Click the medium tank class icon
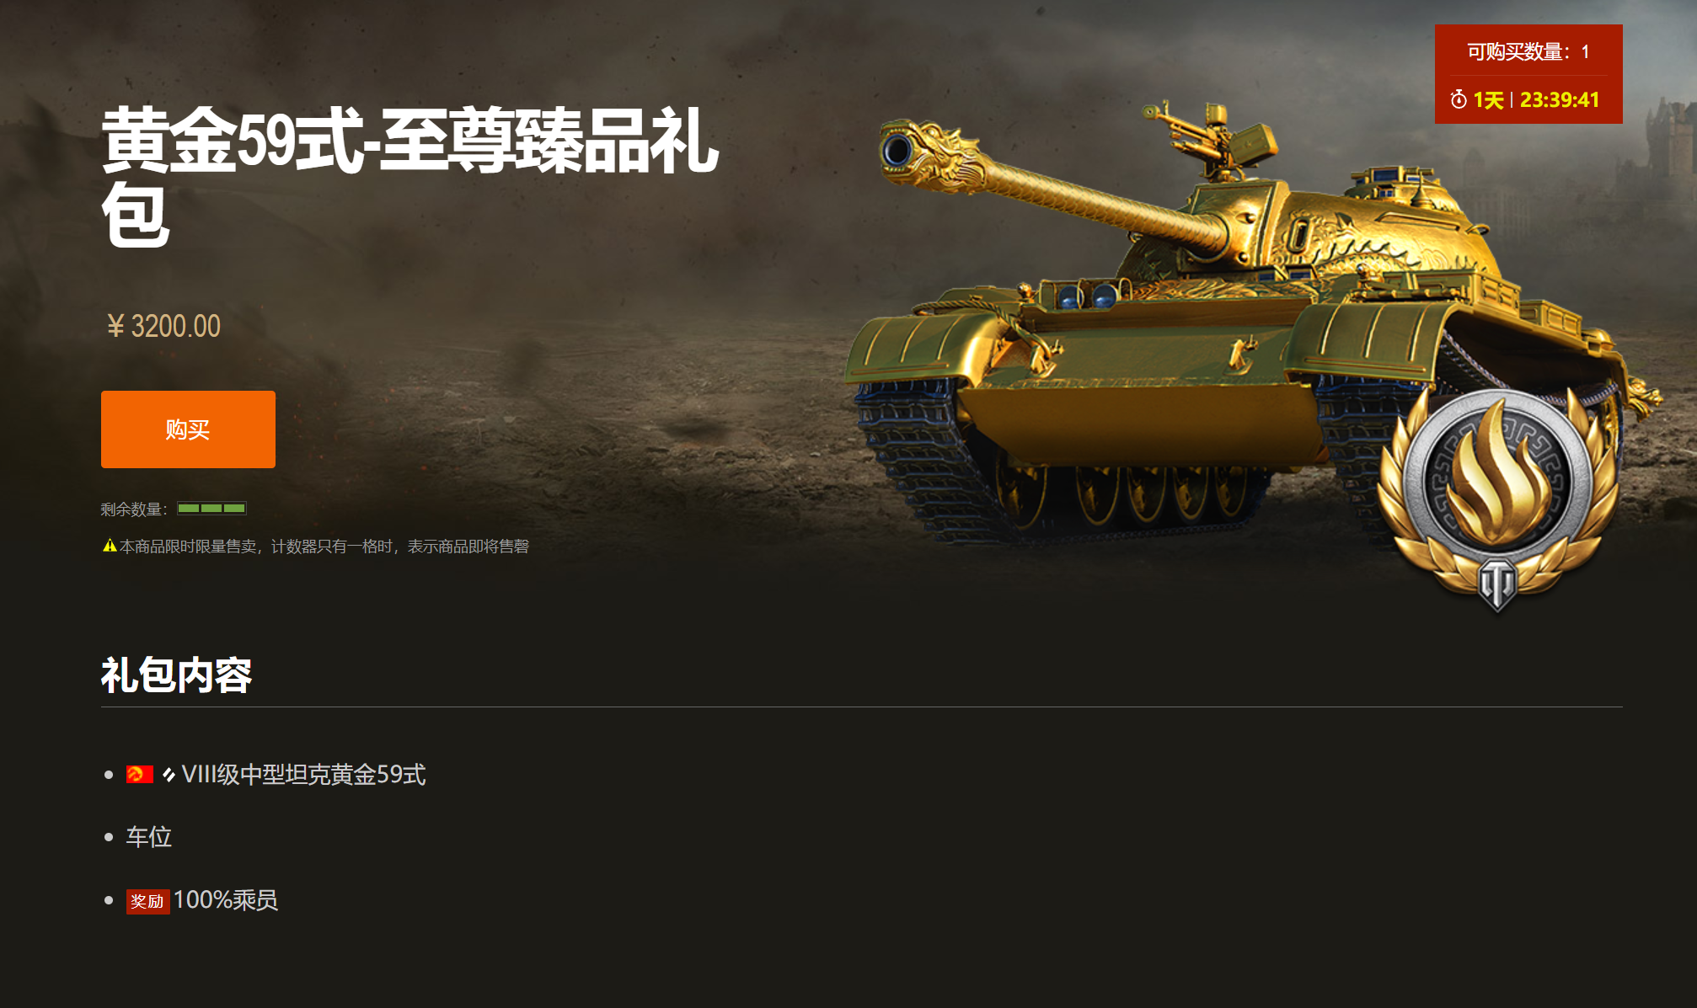Image resolution: width=1697 pixels, height=1008 pixels. (169, 775)
